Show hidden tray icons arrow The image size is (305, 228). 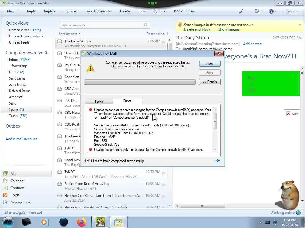point(260,223)
